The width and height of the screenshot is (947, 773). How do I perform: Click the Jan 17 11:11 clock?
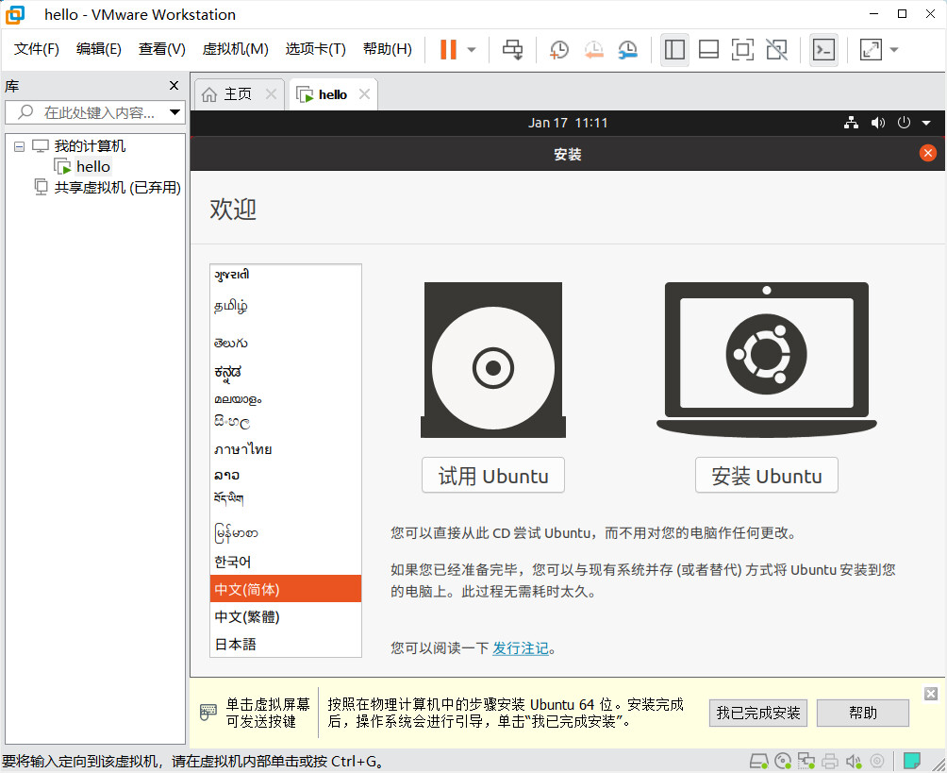568,124
